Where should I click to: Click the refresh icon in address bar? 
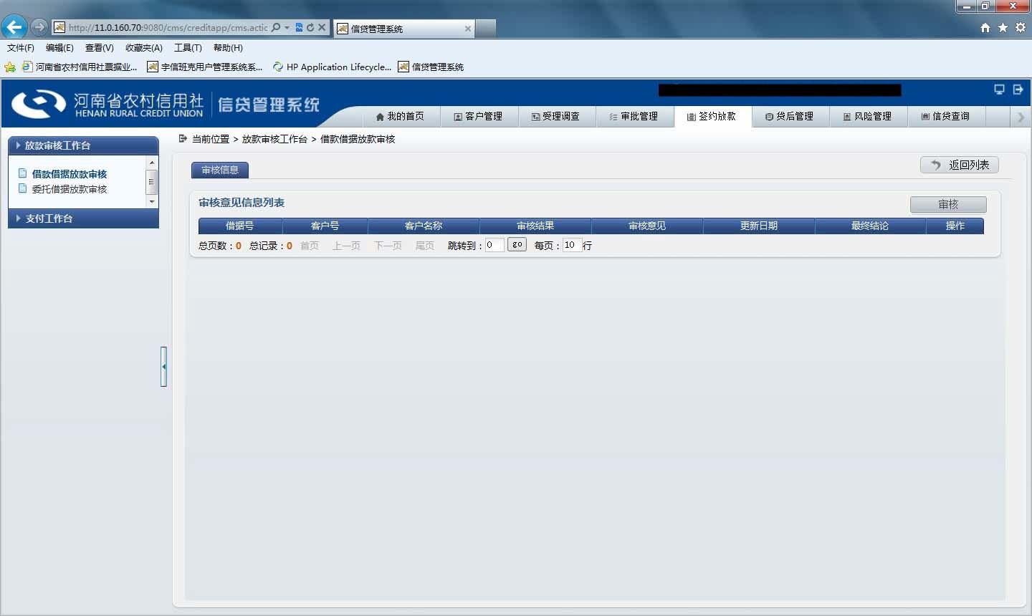[310, 27]
